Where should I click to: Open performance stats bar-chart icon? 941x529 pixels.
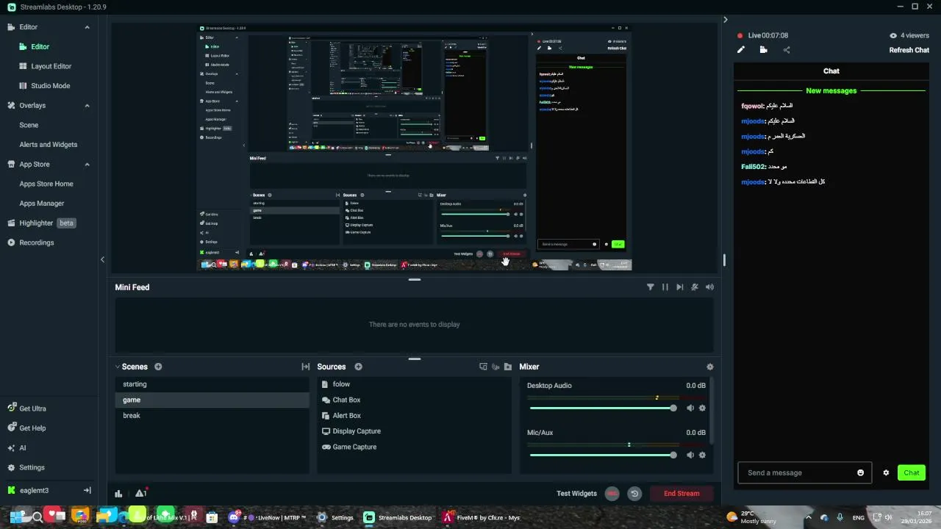[118, 494]
